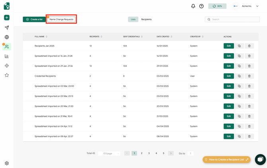
Task: Delete the Recipients Jan 2025 list
Action: click(x=249, y=46)
